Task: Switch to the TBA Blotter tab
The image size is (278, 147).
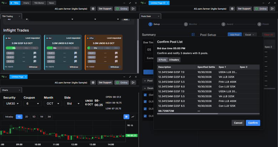Action: click(x=39, y=3)
